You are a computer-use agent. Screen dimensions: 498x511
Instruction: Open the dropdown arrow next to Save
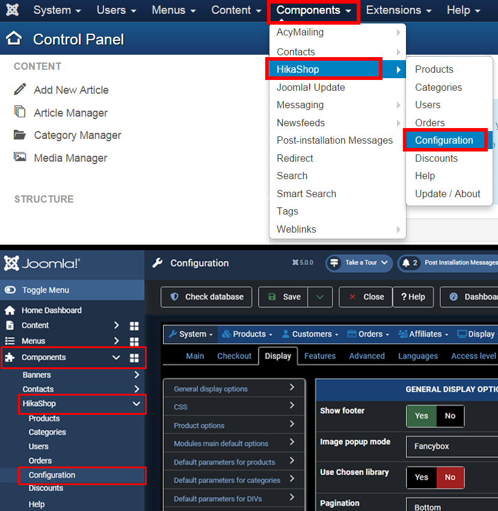click(x=320, y=297)
